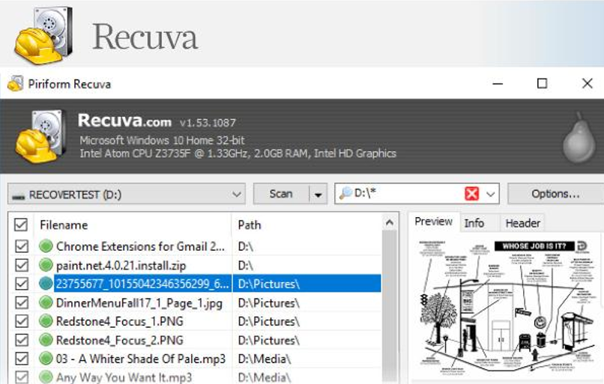Switch to the Header tab

[x=523, y=223]
